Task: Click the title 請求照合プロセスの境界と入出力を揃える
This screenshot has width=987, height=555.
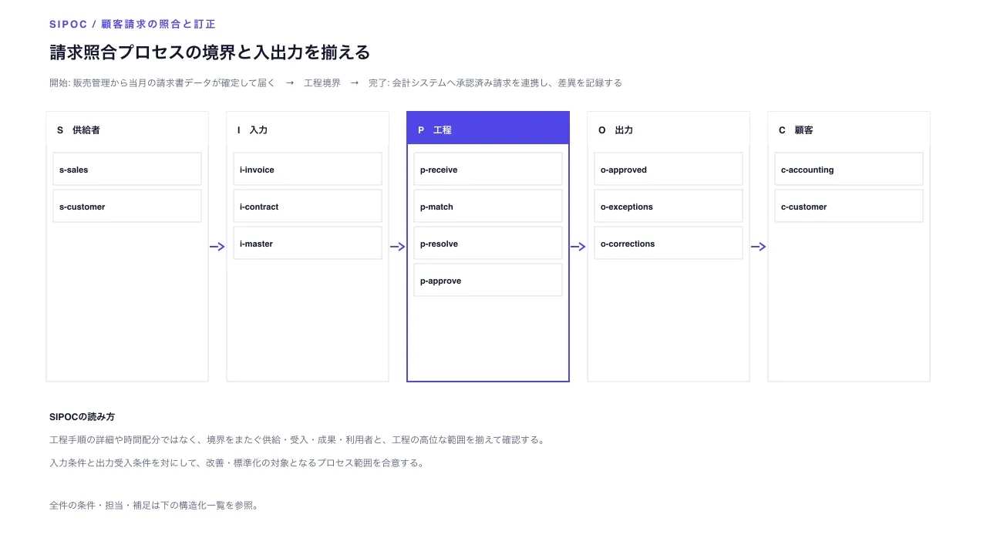Action: 210,52
